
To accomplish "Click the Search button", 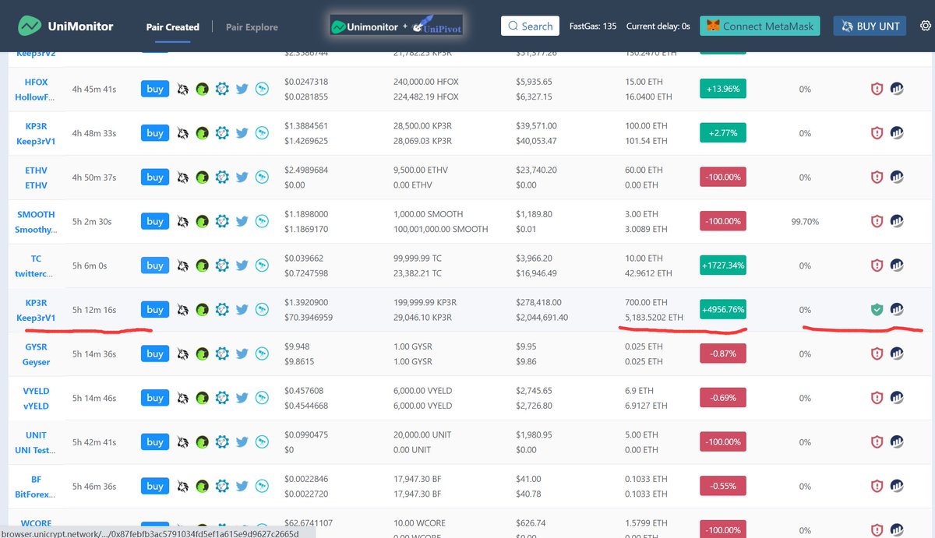I will [x=530, y=26].
